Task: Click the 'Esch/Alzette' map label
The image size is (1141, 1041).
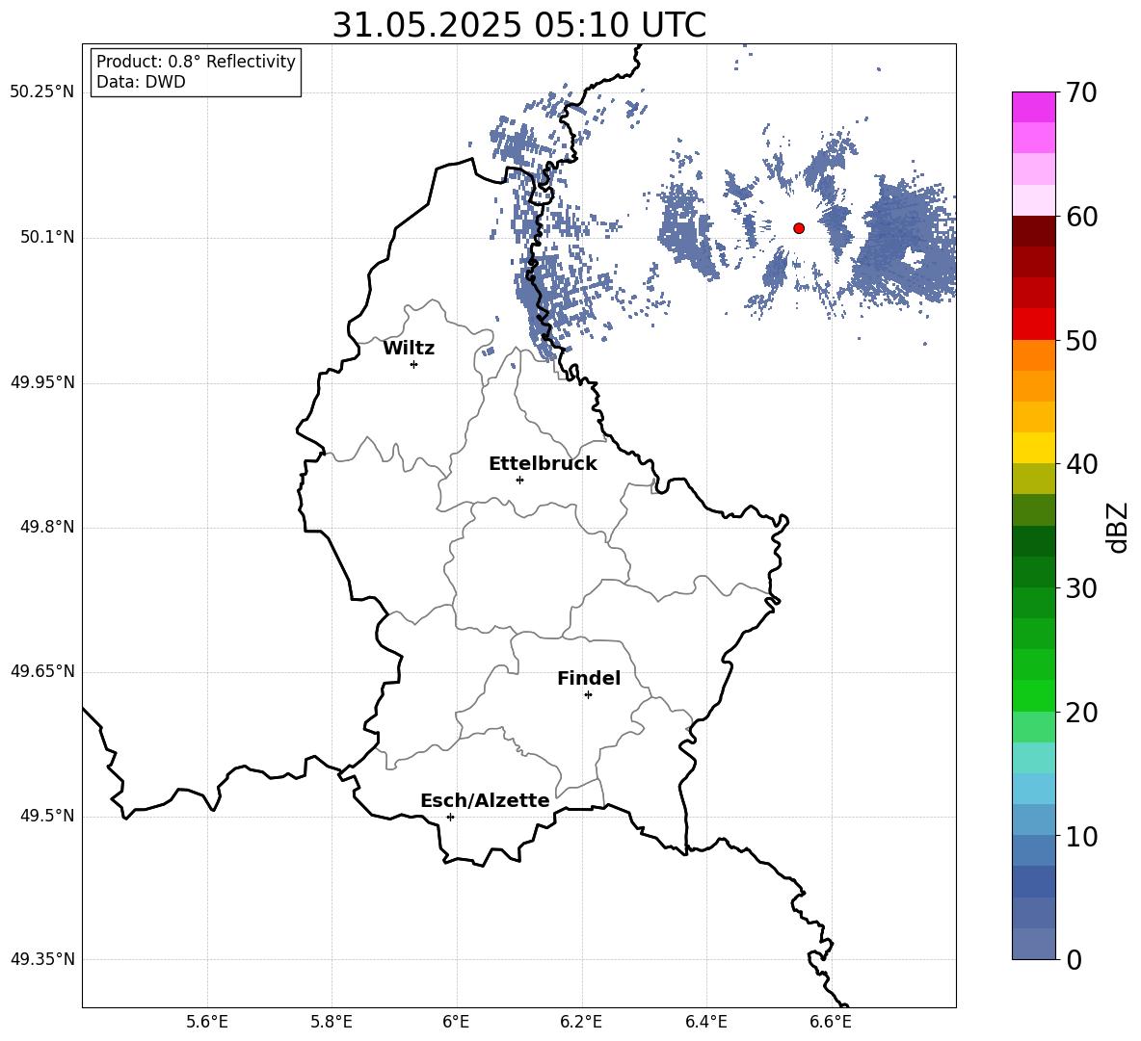Action: point(485,801)
